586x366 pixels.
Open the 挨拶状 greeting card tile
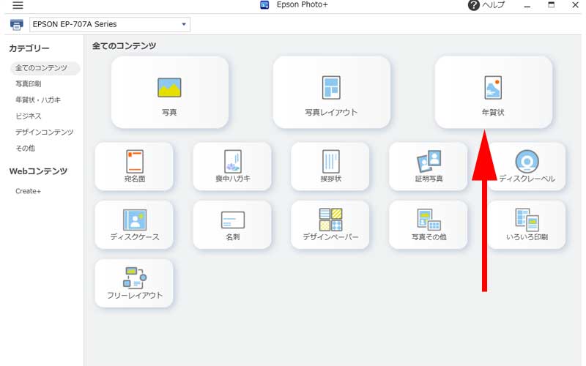click(x=330, y=166)
